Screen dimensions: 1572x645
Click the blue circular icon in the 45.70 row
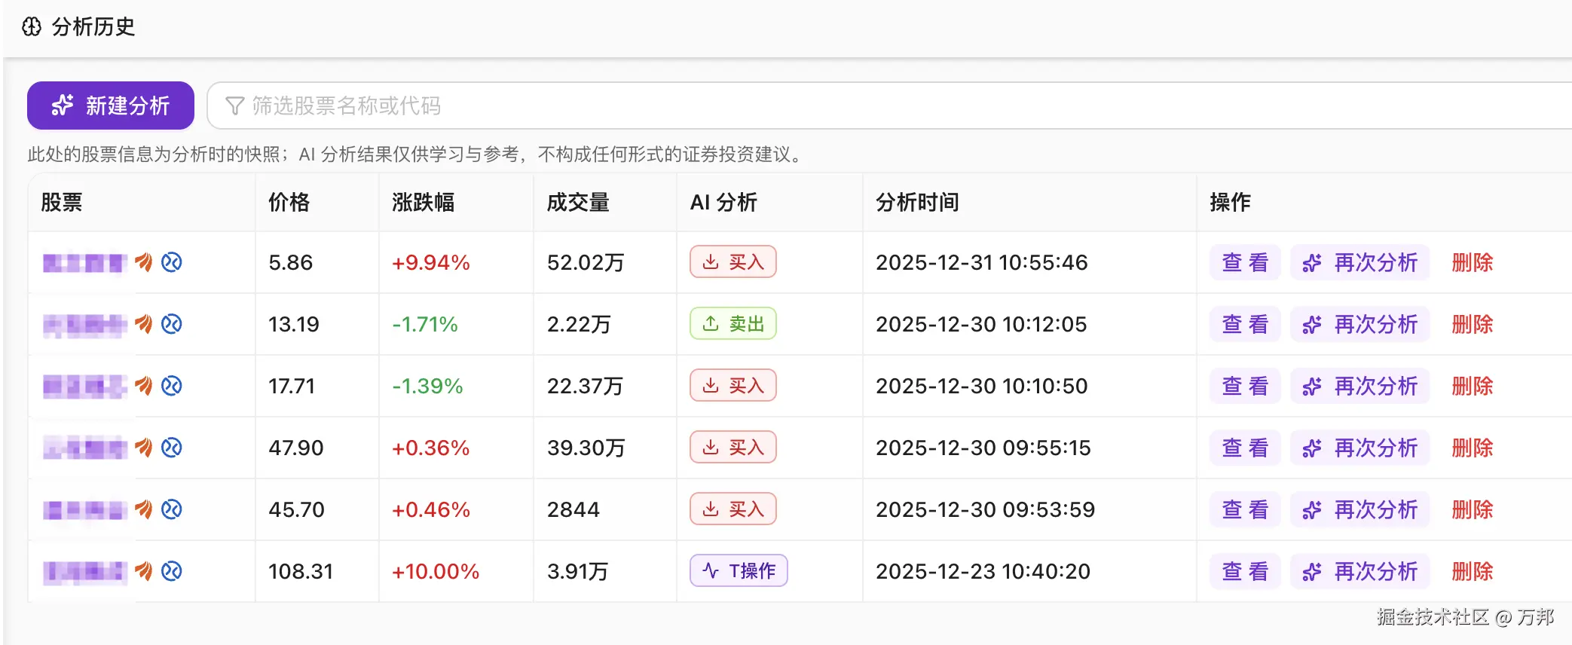coord(172,509)
